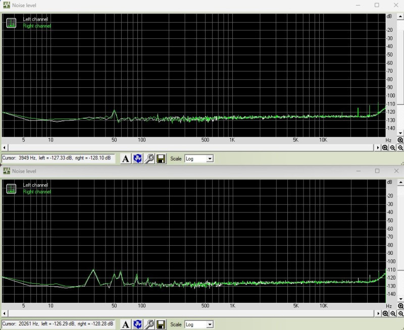This screenshot has height=330, width=404.
Task: Click 1K frequency label under upper graph
Action: click(x=232, y=140)
